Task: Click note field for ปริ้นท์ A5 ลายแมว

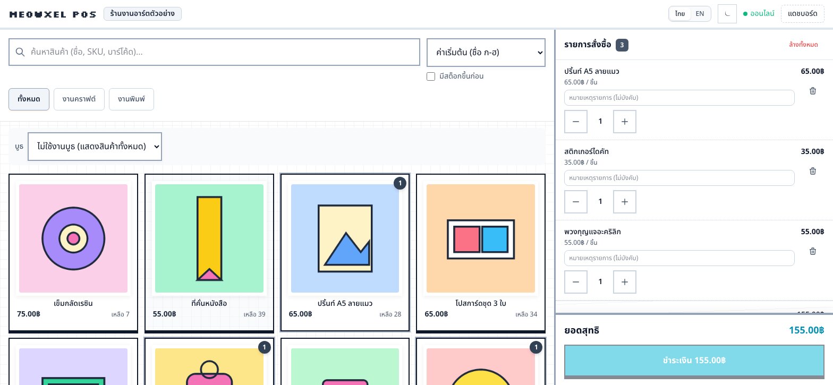Action: [x=679, y=98]
